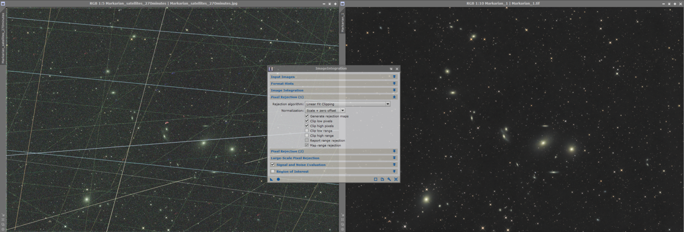Click the New Instance triangle icon in ImageIntegration

[x=272, y=179]
